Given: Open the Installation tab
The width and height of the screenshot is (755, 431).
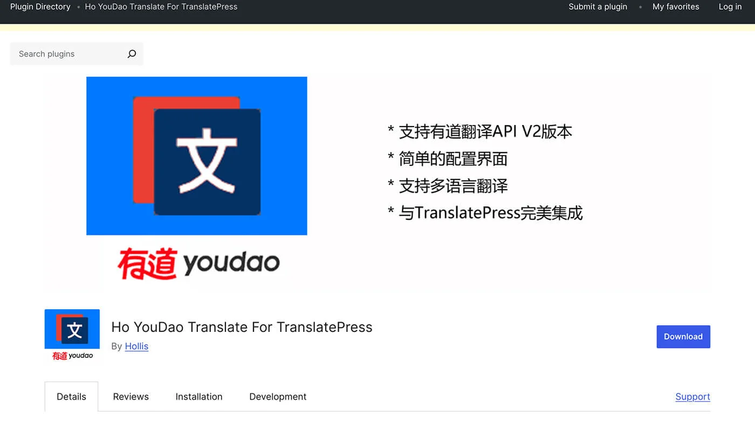Looking at the screenshot, I should tap(198, 397).
